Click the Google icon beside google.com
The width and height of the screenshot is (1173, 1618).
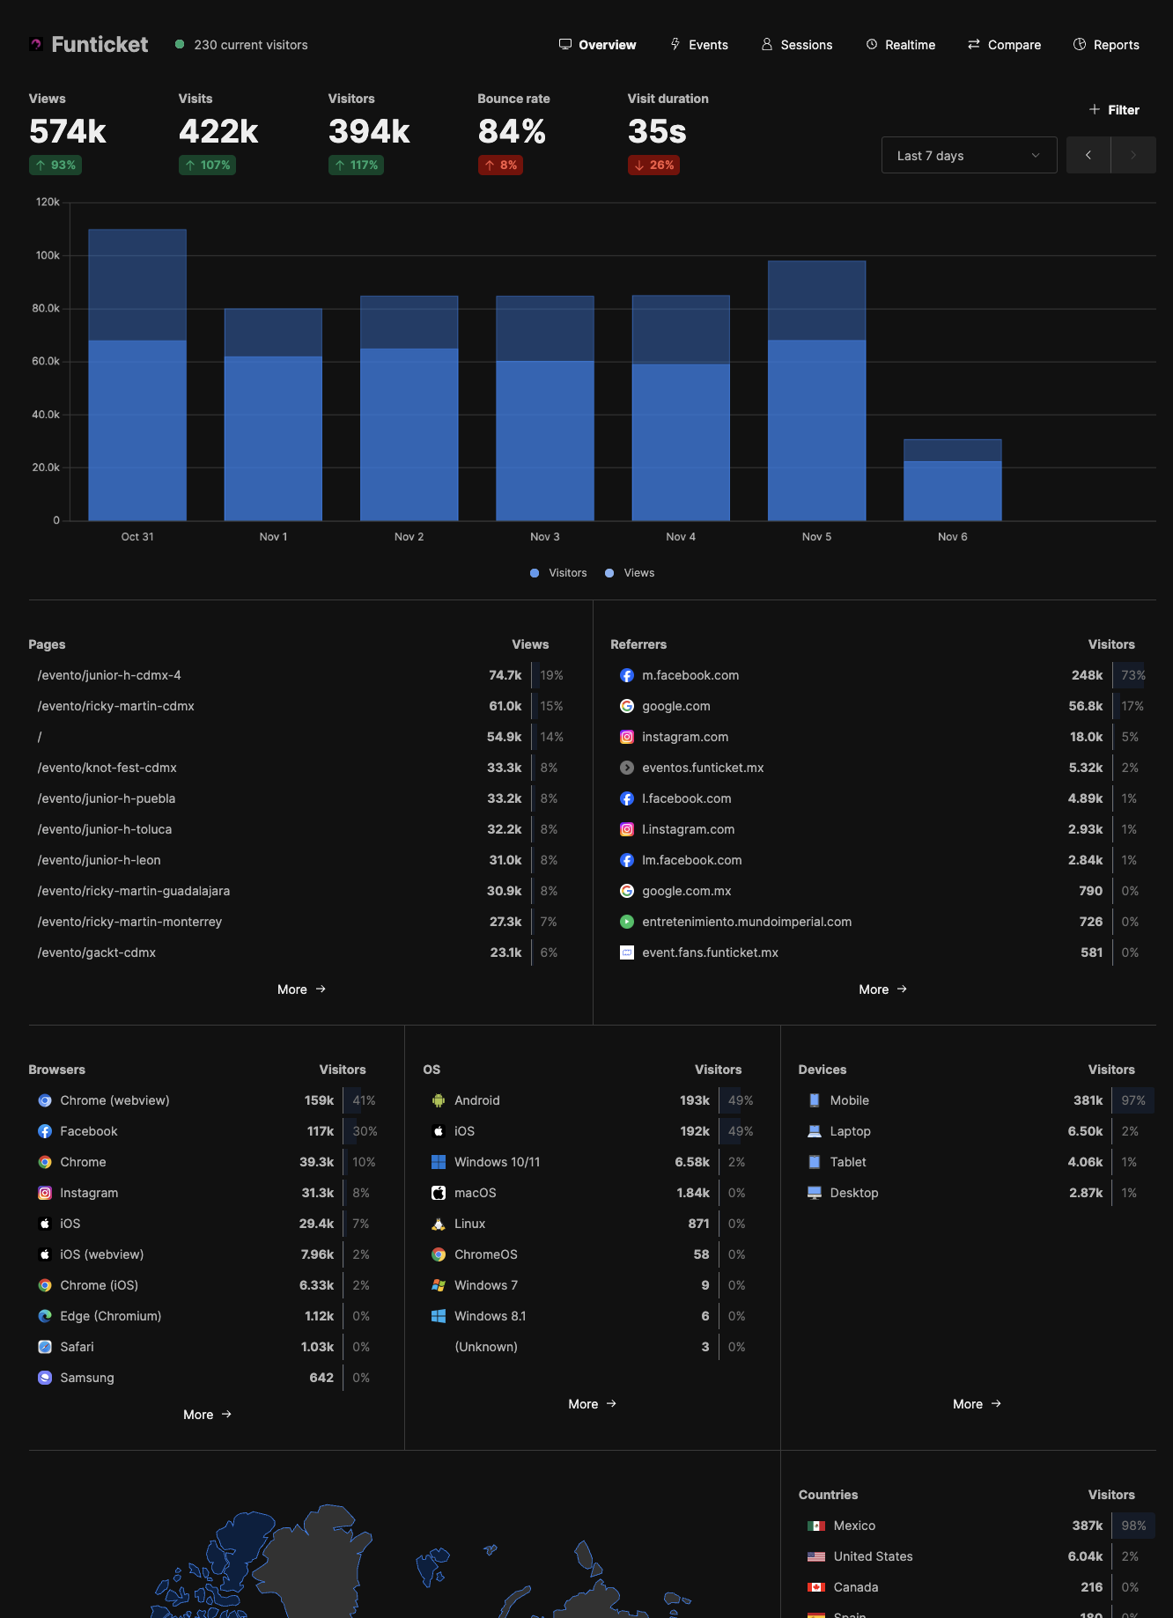[626, 706]
